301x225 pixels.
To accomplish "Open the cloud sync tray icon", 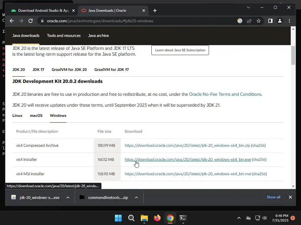I will 248,218.
